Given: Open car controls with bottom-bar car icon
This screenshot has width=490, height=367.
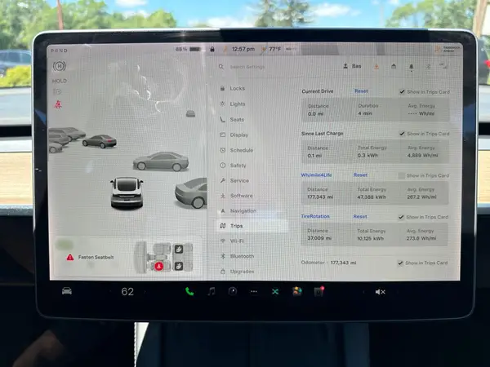Looking at the screenshot, I should [x=67, y=291].
